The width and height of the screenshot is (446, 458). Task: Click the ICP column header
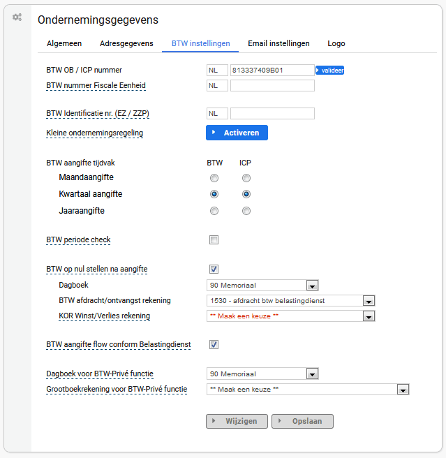coord(245,163)
